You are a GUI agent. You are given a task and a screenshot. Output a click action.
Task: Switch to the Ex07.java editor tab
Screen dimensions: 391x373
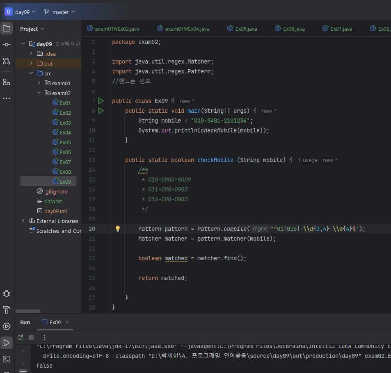click(x=337, y=29)
